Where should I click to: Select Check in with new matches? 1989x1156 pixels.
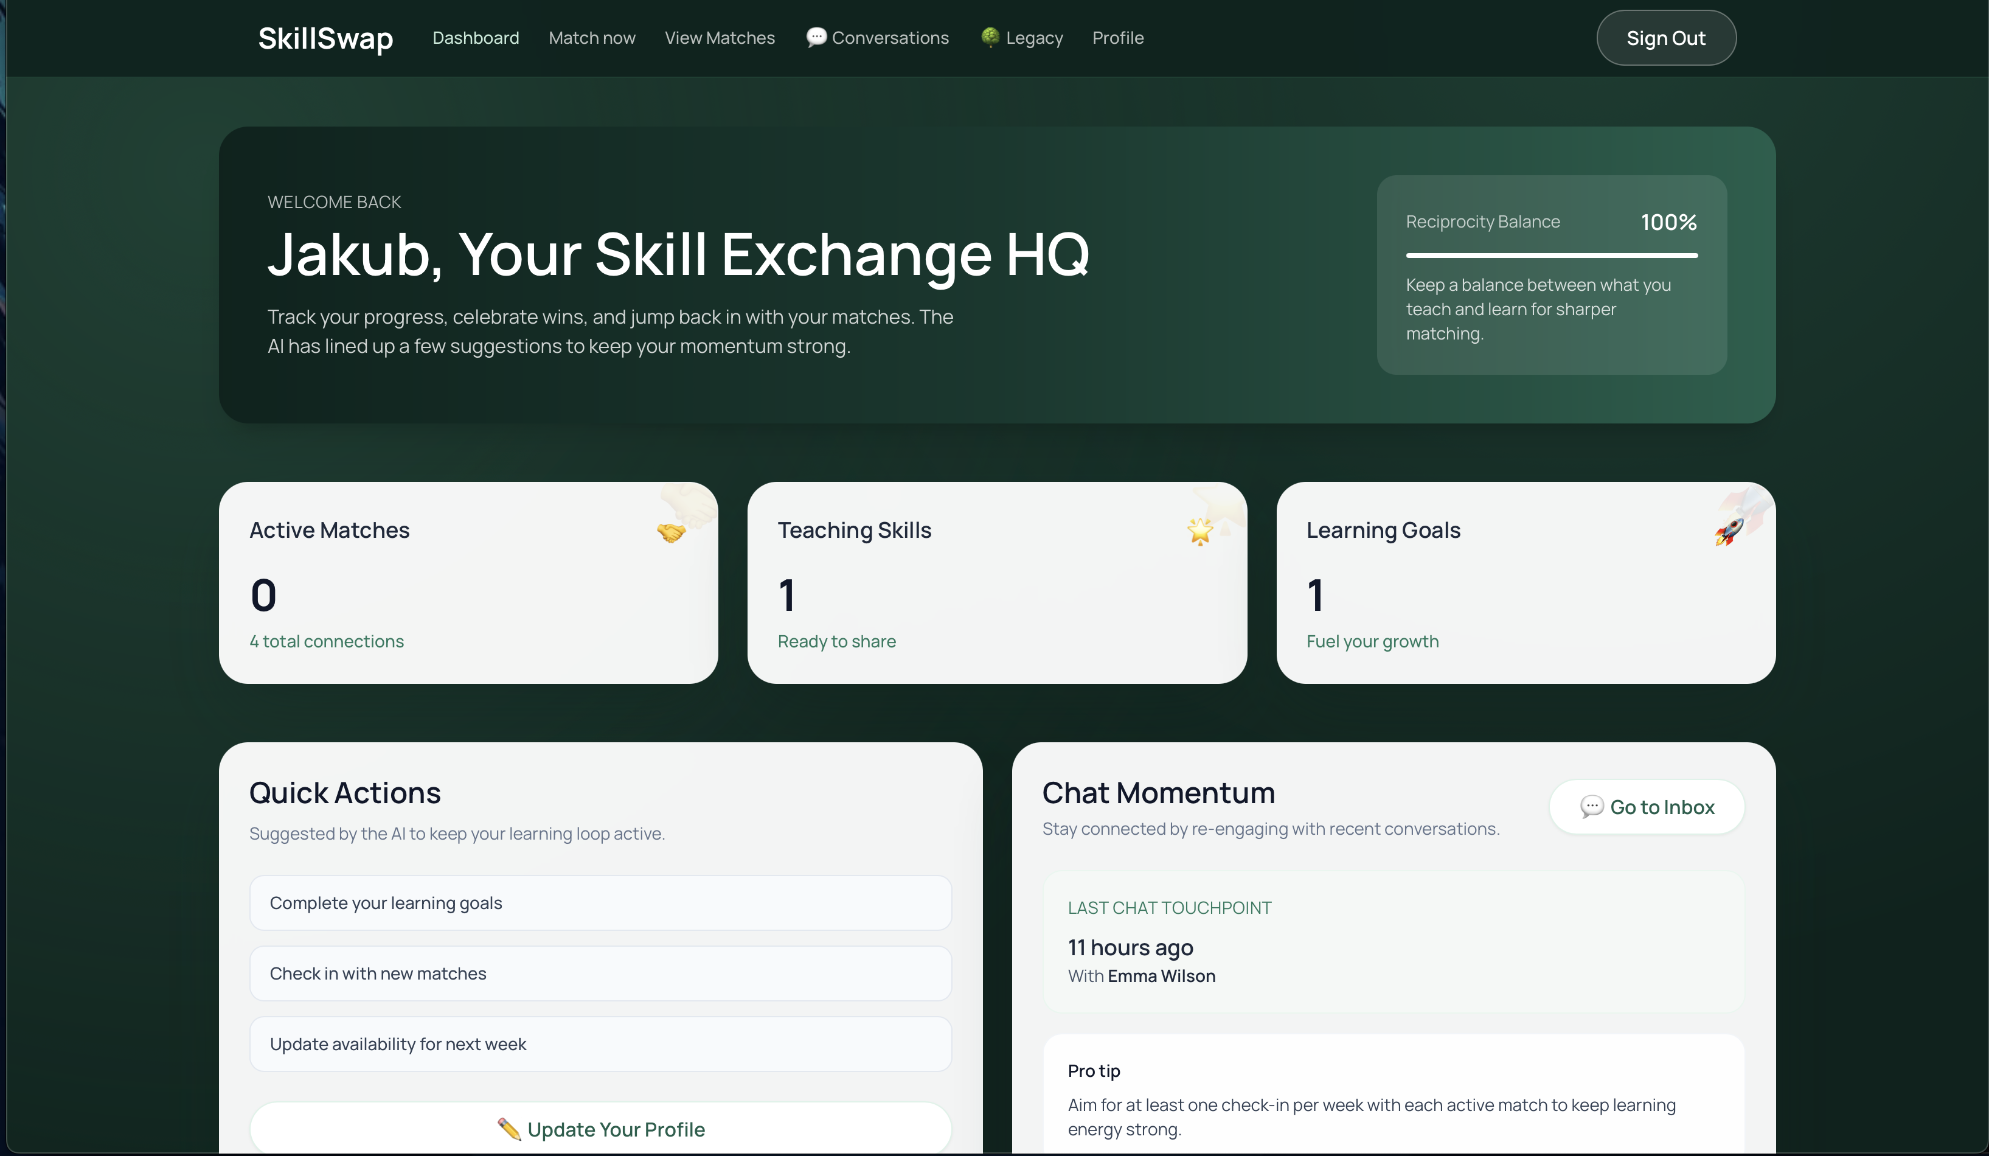pyautogui.click(x=600, y=973)
